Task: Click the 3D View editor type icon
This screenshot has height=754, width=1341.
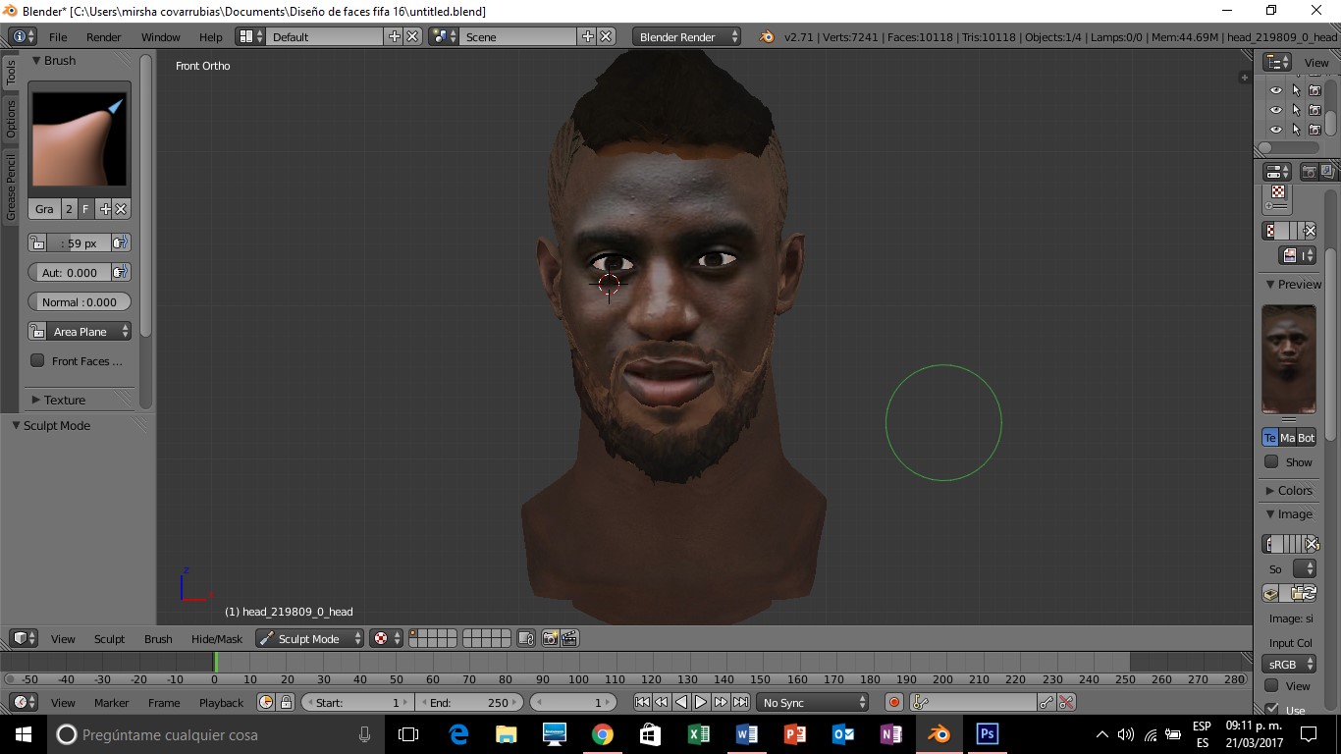Action: [24, 638]
